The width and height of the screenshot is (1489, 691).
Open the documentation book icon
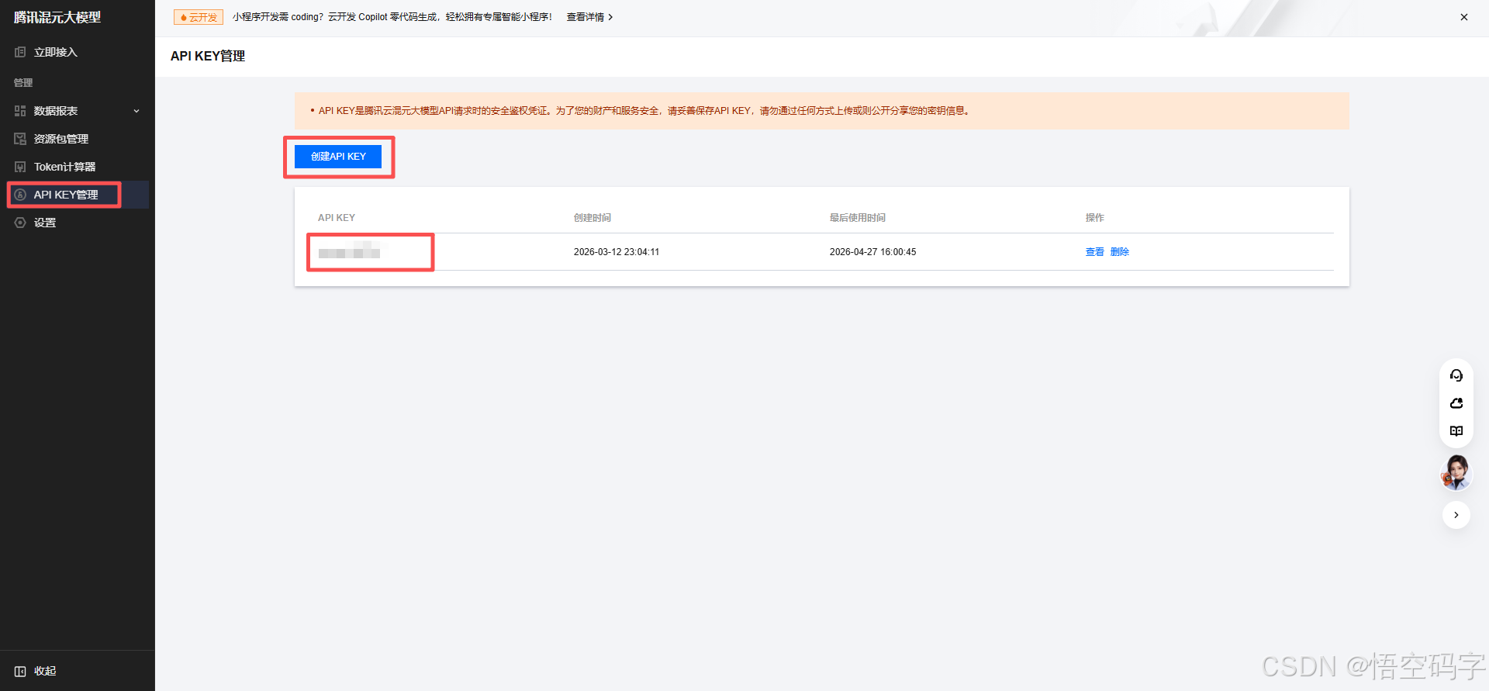[x=1456, y=431]
